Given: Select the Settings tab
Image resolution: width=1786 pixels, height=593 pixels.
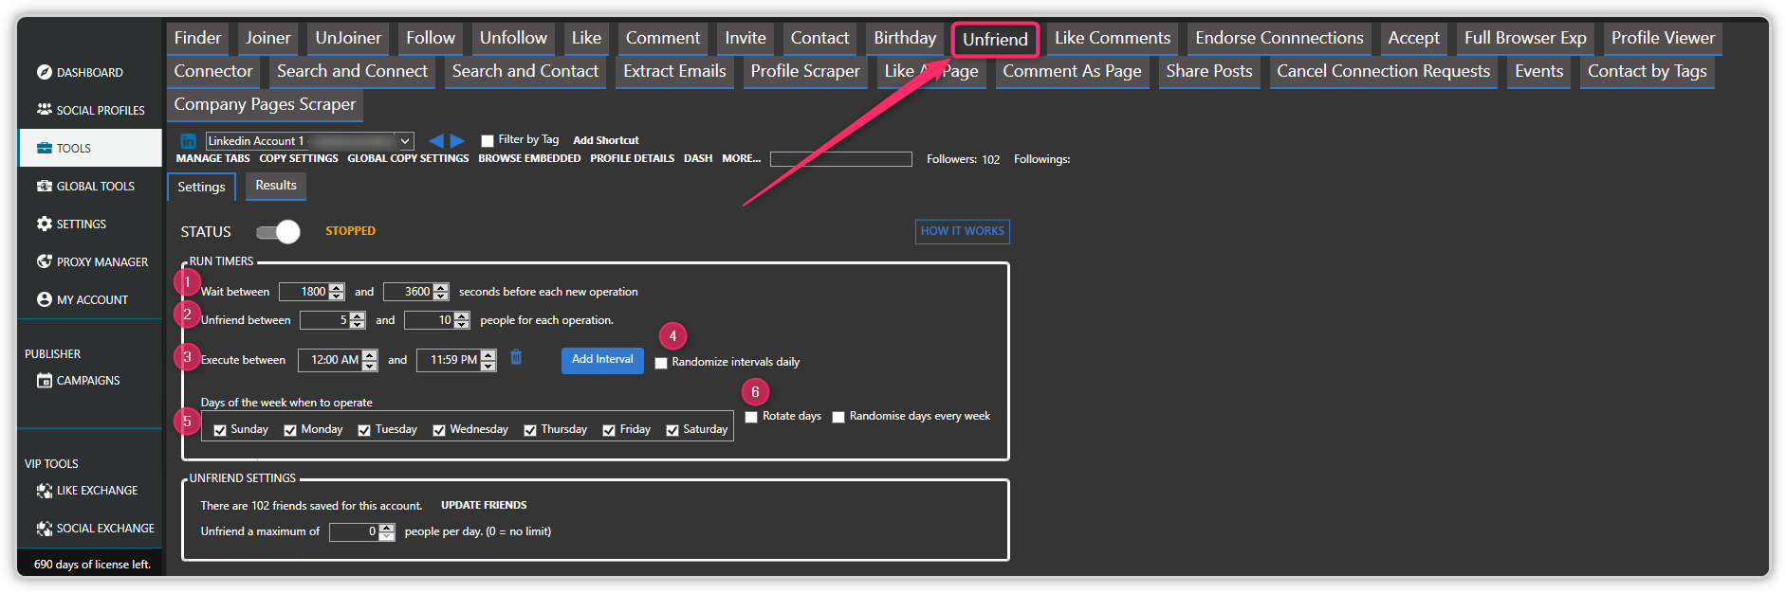Looking at the screenshot, I should [x=201, y=187].
